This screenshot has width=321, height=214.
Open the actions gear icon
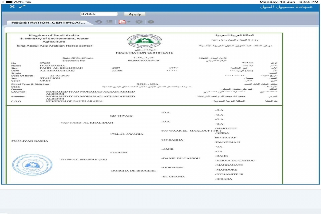[x=139, y=22]
